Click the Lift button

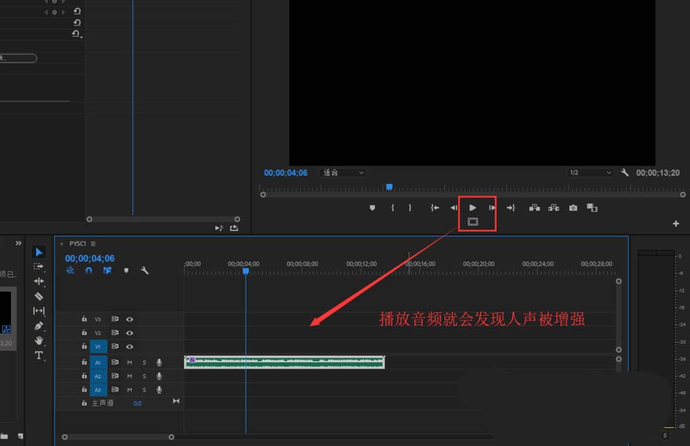pos(535,207)
